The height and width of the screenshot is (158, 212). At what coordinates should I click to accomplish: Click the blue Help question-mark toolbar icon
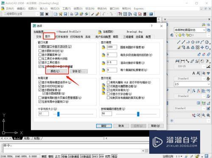[151, 14]
